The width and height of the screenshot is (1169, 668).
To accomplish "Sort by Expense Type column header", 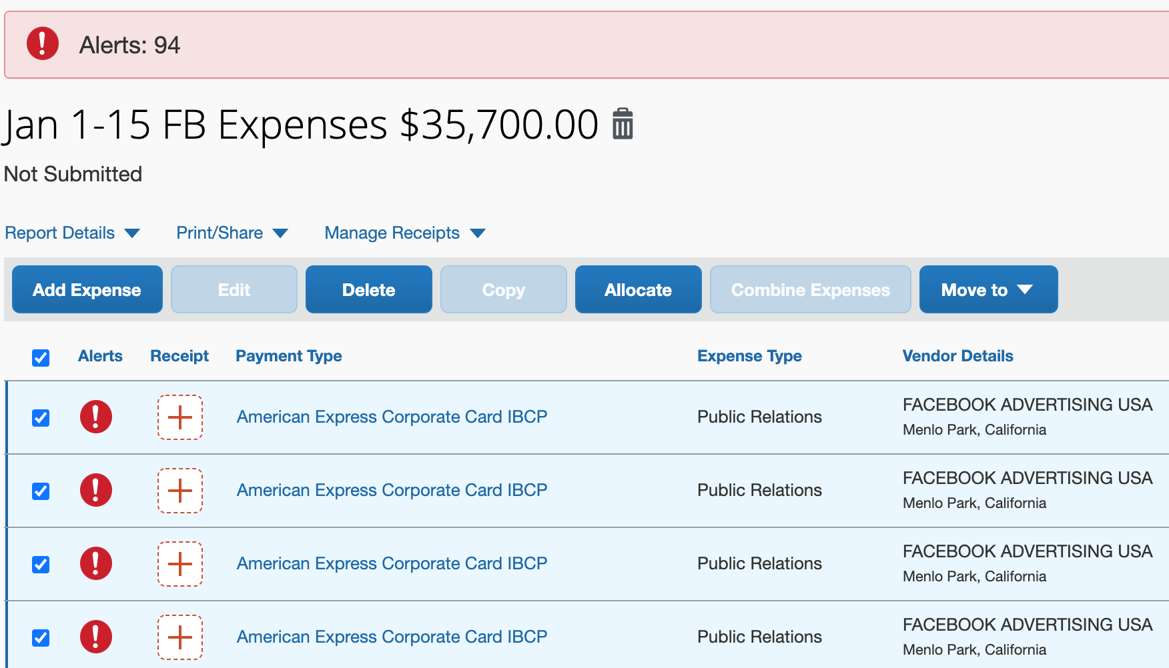I will [x=749, y=356].
